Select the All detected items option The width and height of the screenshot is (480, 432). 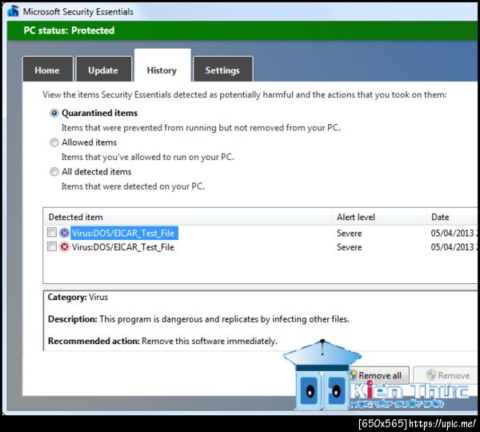click(54, 172)
